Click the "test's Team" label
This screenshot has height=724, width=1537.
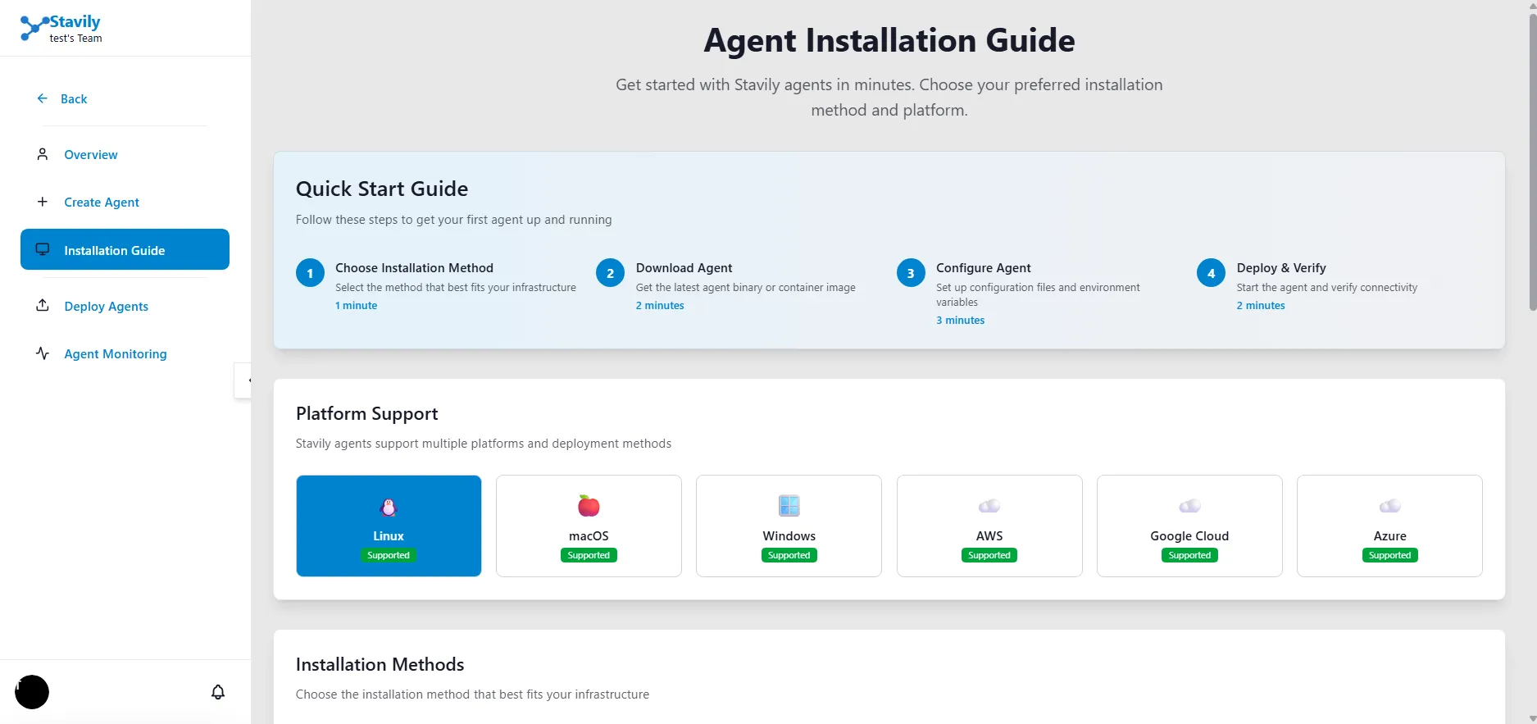[x=75, y=38]
